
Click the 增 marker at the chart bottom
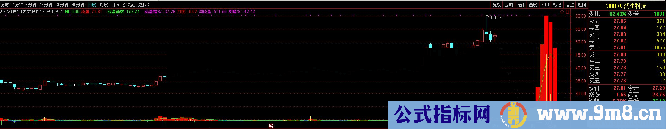271,126
